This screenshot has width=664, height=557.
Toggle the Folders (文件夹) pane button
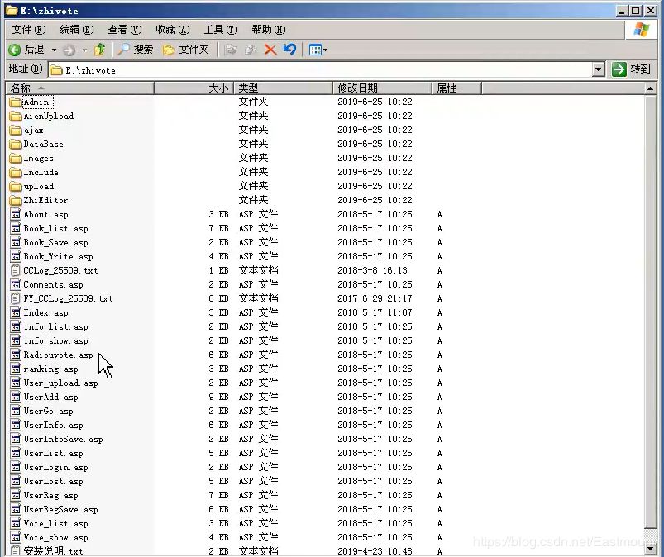pyautogui.click(x=186, y=50)
